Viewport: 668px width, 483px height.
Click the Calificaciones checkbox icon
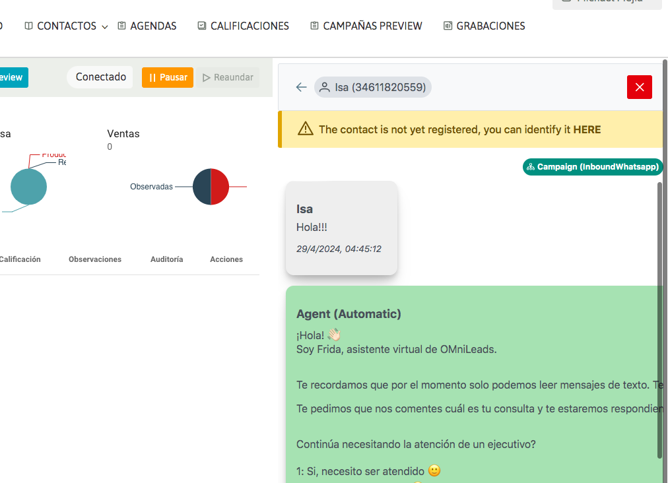click(x=202, y=26)
